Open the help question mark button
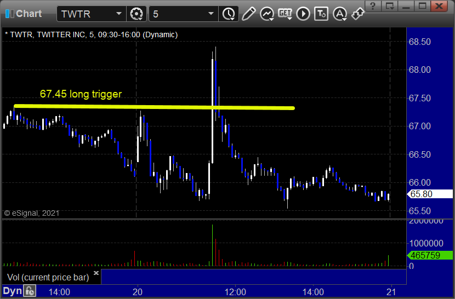The height and width of the screenshot is (299, 455). pyautogui.click(x=373, y=6)
